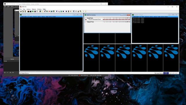
Task: Add a scene with the OBS plus button
Action: 5,73
